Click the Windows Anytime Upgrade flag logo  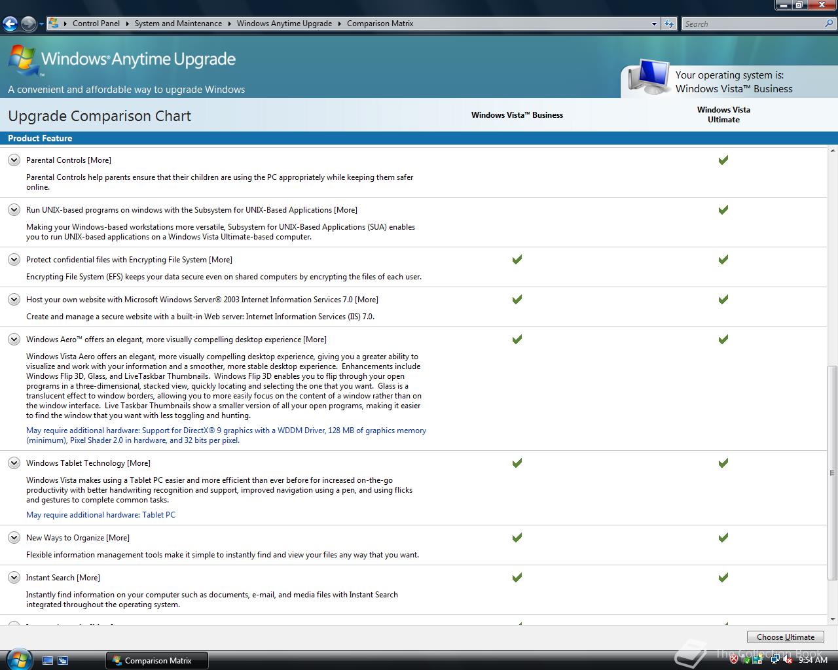[x=23, y=61]
